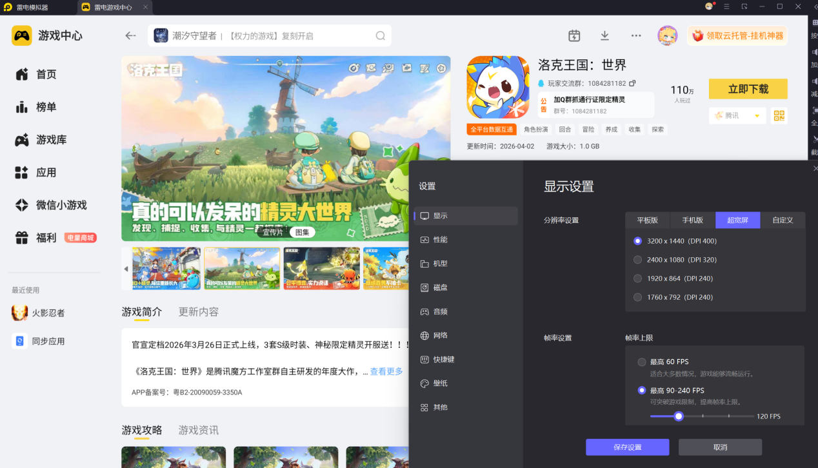This screenshot has height=468, width=818.
Task: Copy the player group number icon
Action: (x=632, y=83)
